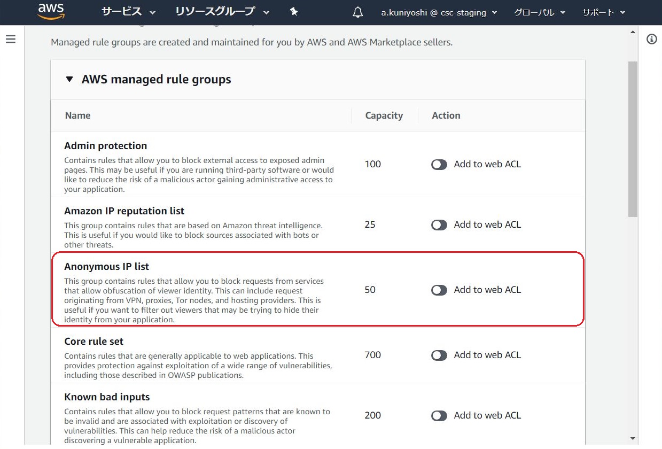Open the サポート support menu
This screenshot has height=449, width=662.
pyautogui.click(x=603, y=12)
